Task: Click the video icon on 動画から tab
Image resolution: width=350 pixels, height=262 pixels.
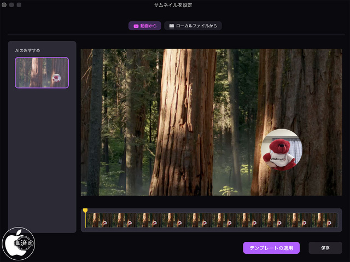Action: [x=136, y=26]
